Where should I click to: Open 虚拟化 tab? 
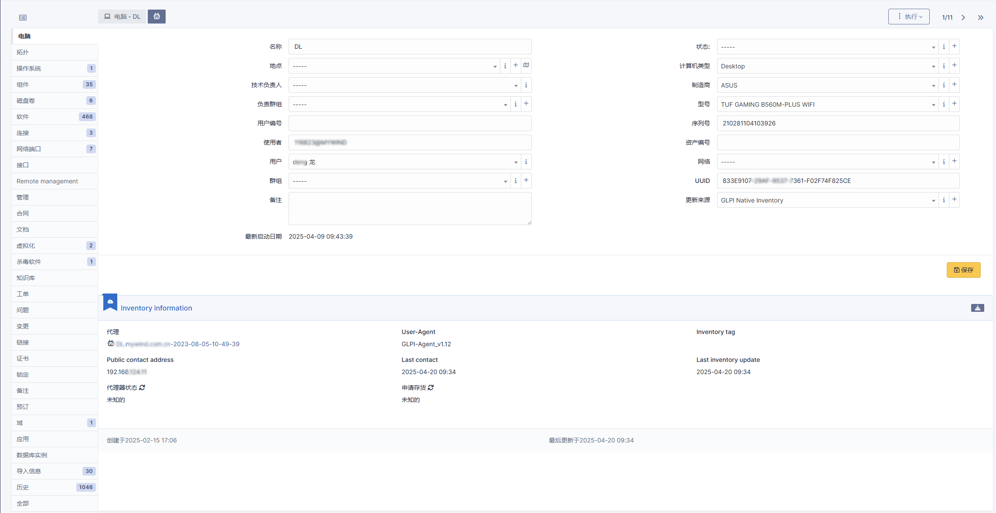click(54, 246)
